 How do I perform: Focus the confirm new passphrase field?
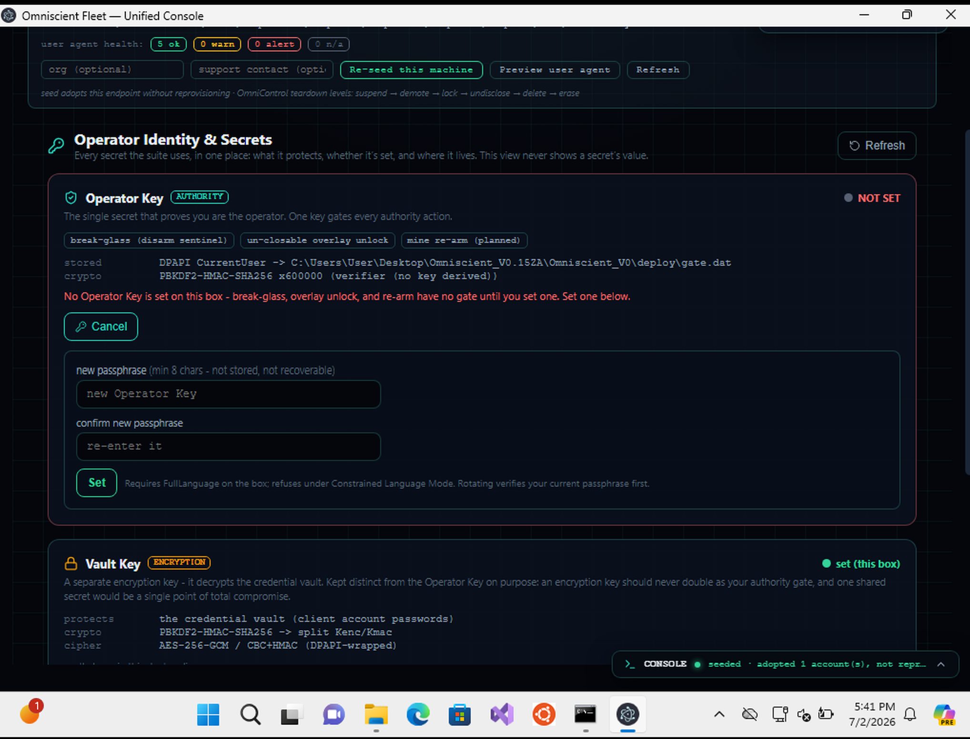[x=228, y=446]
